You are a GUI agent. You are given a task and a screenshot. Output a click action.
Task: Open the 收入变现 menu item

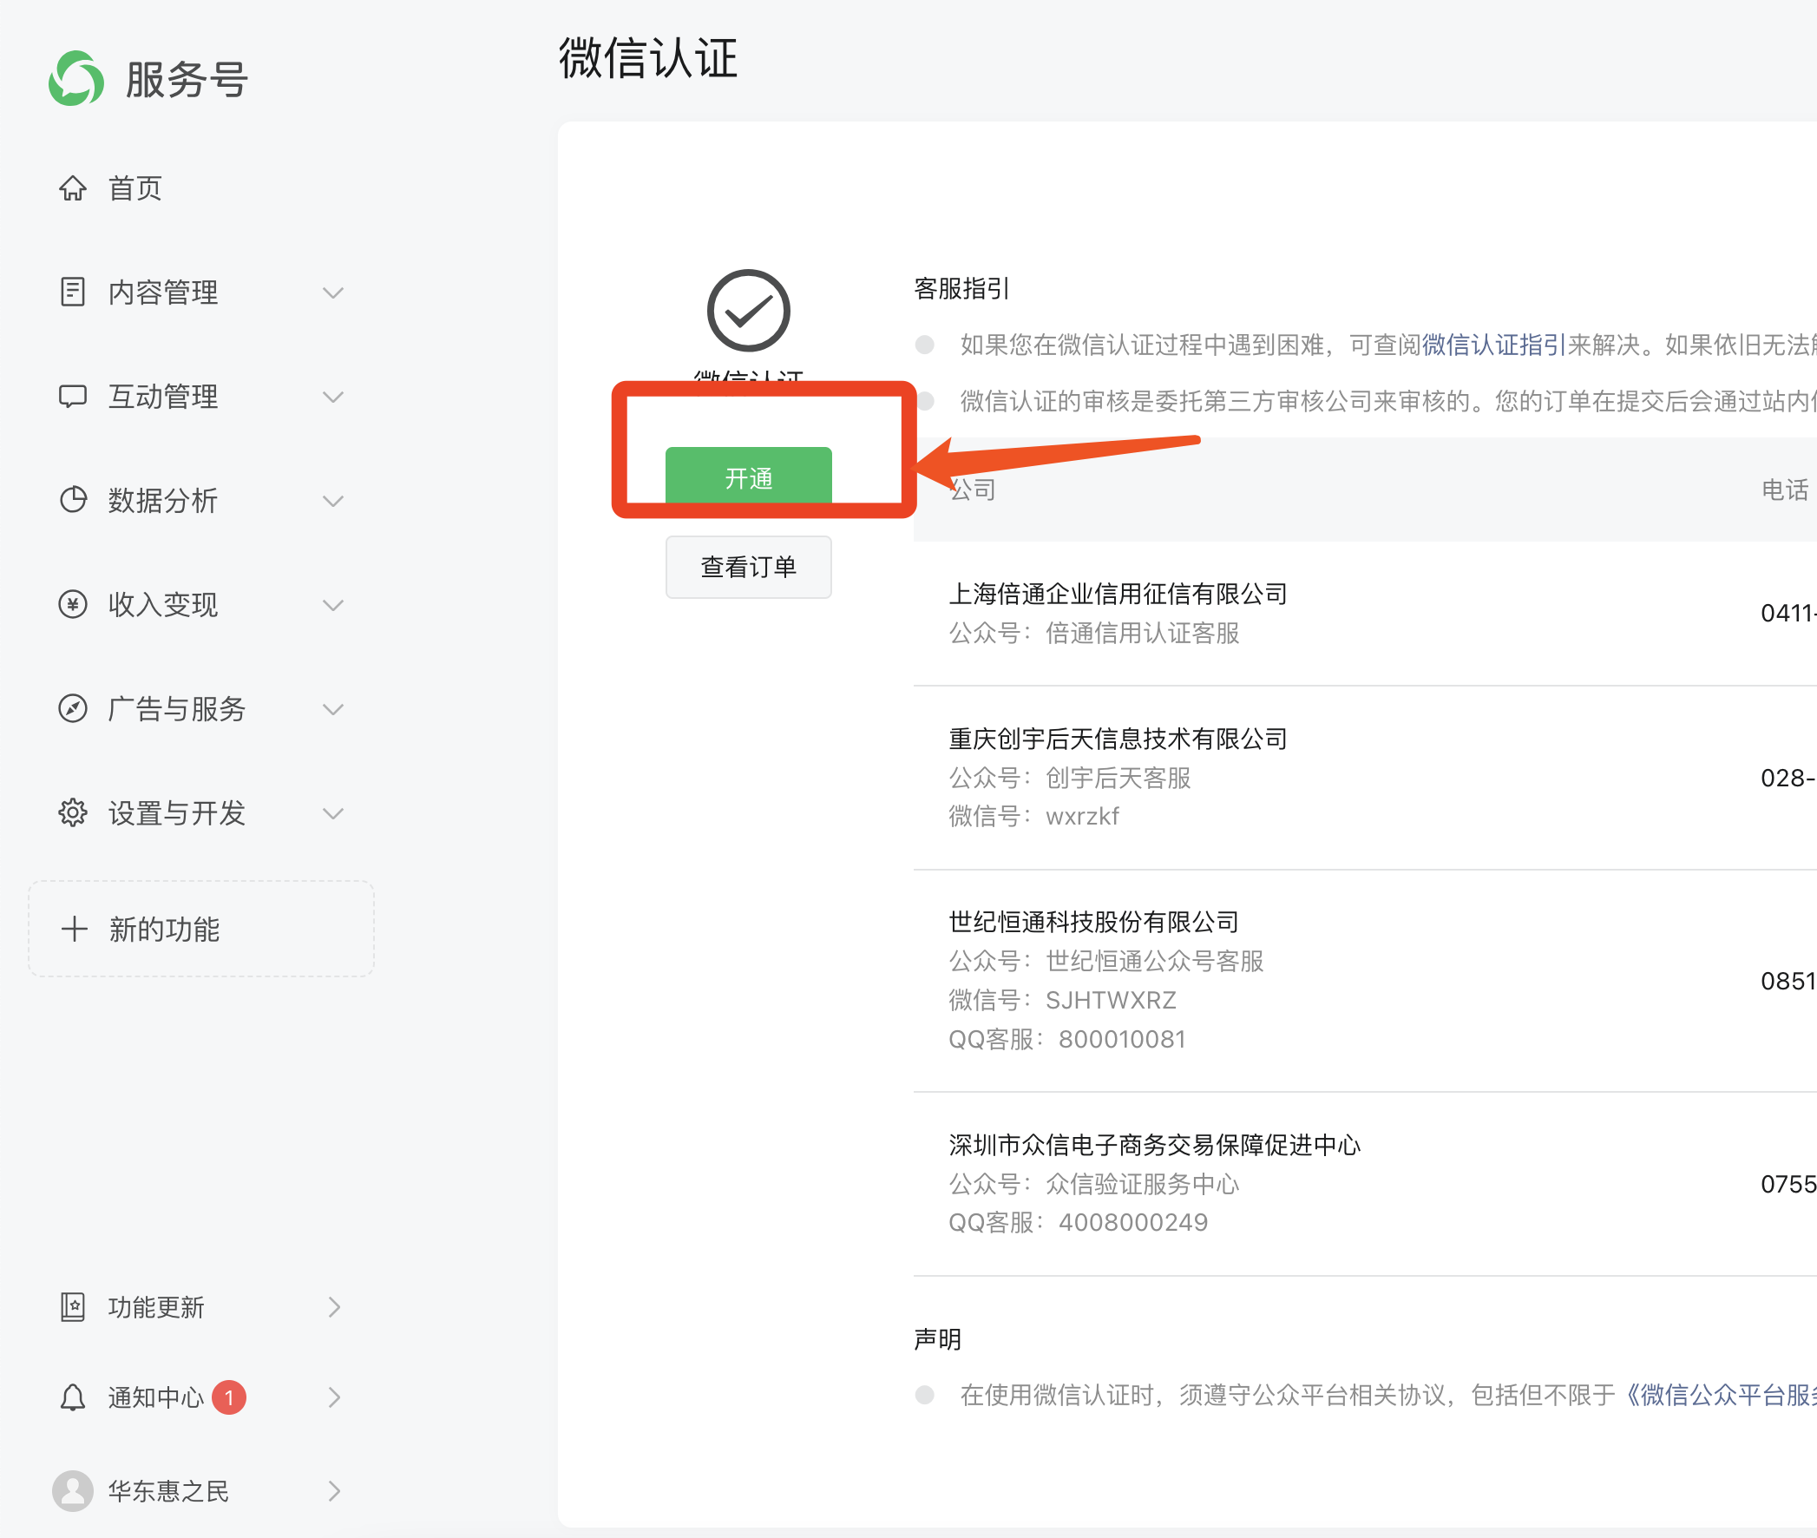(163, 604)
